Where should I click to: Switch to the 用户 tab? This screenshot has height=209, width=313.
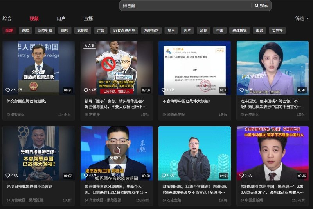coord(61,18)
